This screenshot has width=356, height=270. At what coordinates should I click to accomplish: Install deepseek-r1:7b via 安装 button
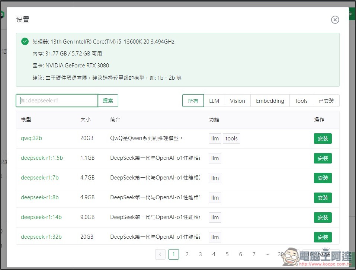[x=323, y=178]
